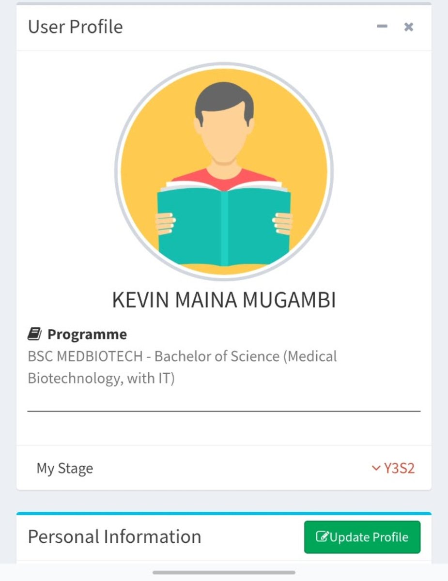The height and width of the screenshot is (581, 448).
Task: Click the Update Profile button
Action: click(362, 537)
